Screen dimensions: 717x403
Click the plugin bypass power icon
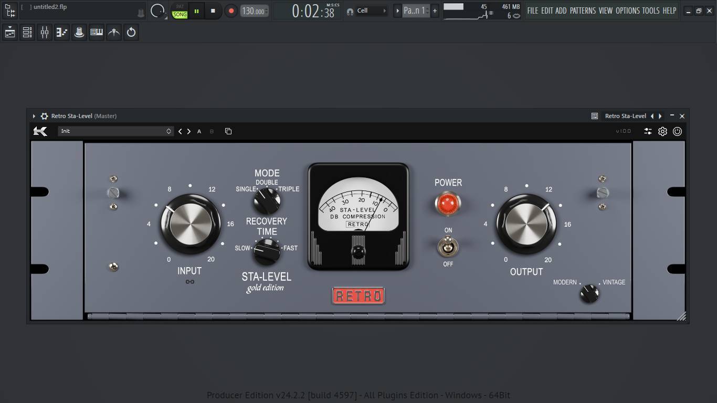point(678,131)
